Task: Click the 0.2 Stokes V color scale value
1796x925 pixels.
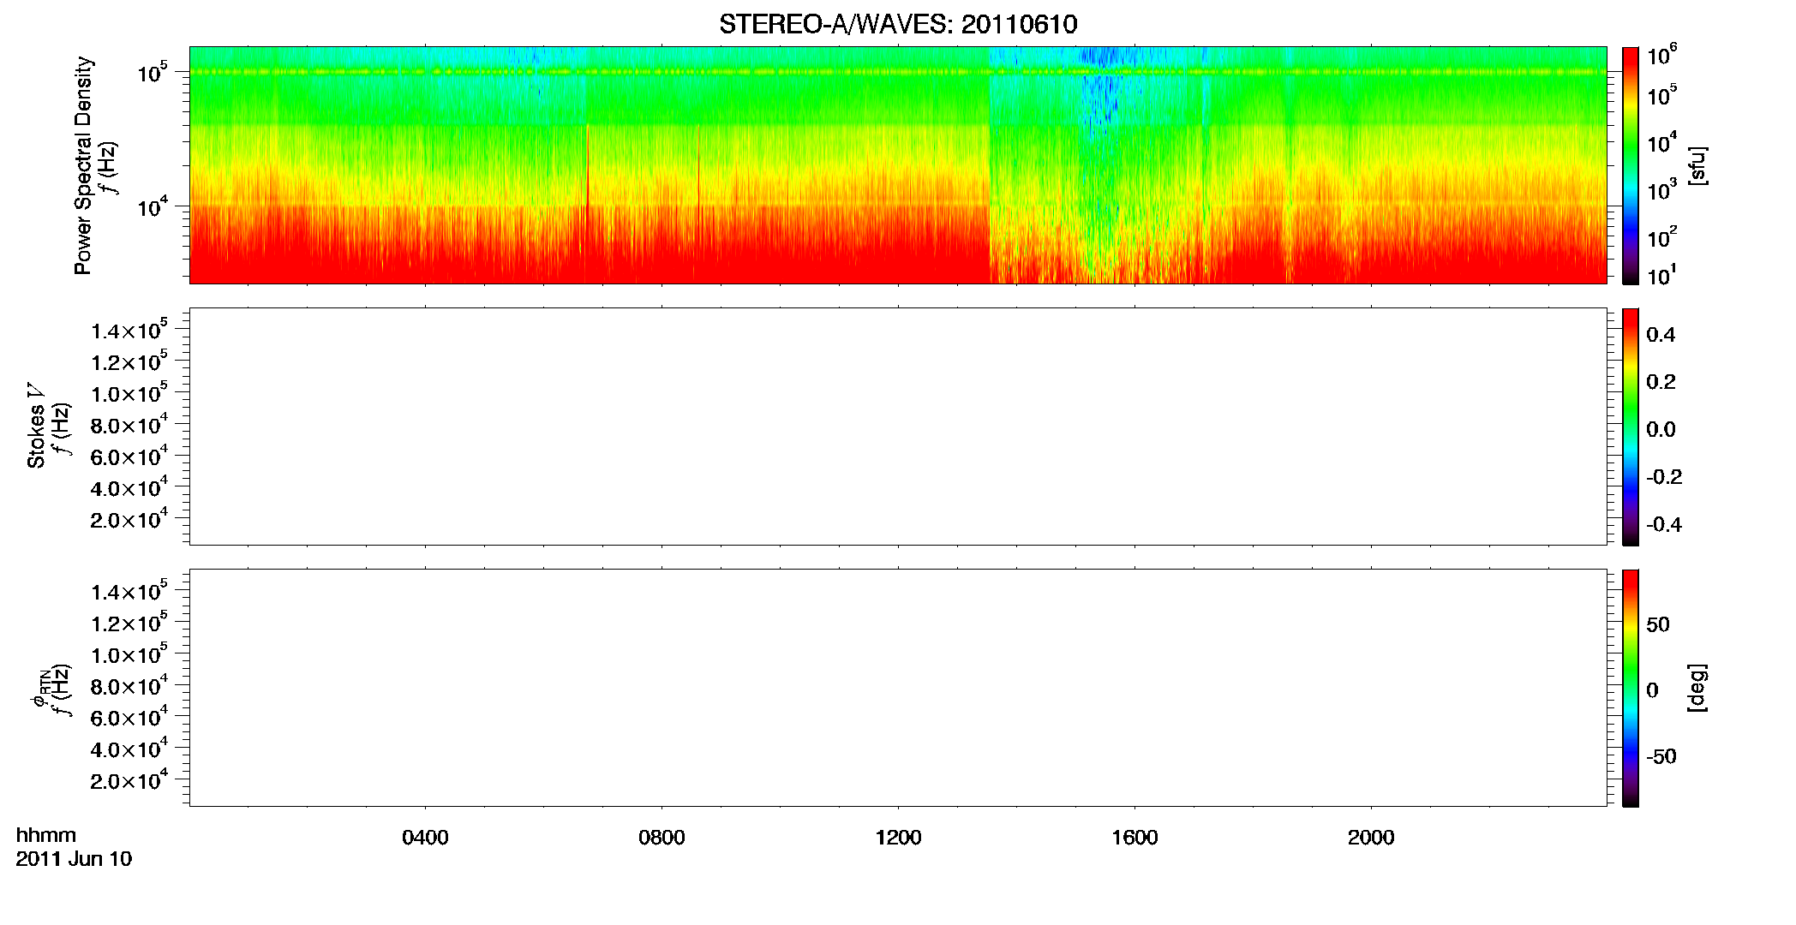Action: [x=1661, y=382]
